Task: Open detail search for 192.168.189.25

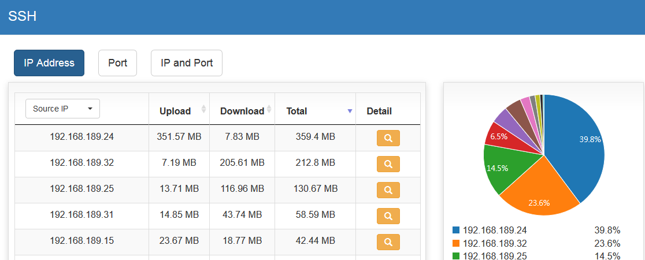Action: [388, 190]
